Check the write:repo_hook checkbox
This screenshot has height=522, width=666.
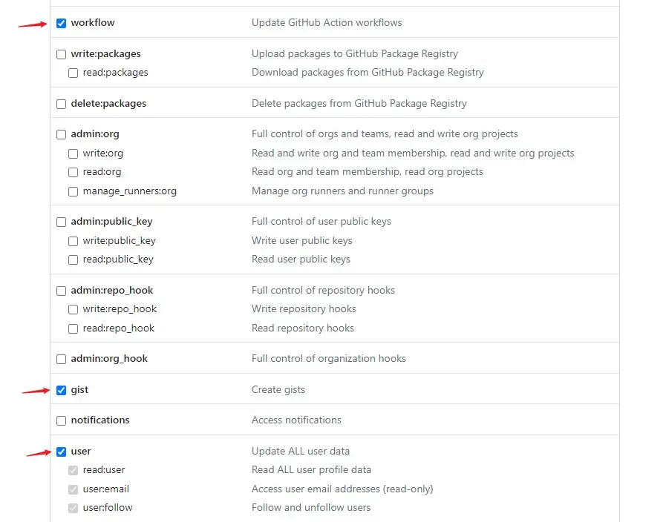74,309
